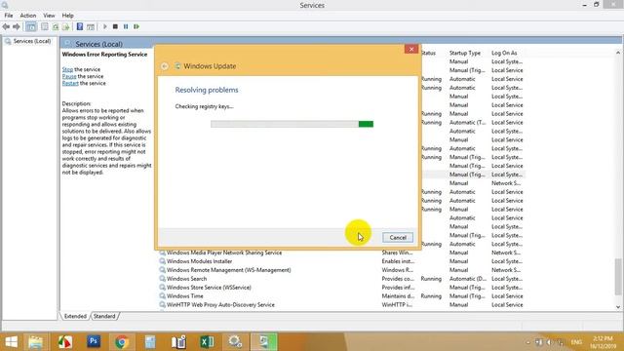Click the Stop Service square icon
The width and height of the screenshot is (624, 351).
(115, 26)
